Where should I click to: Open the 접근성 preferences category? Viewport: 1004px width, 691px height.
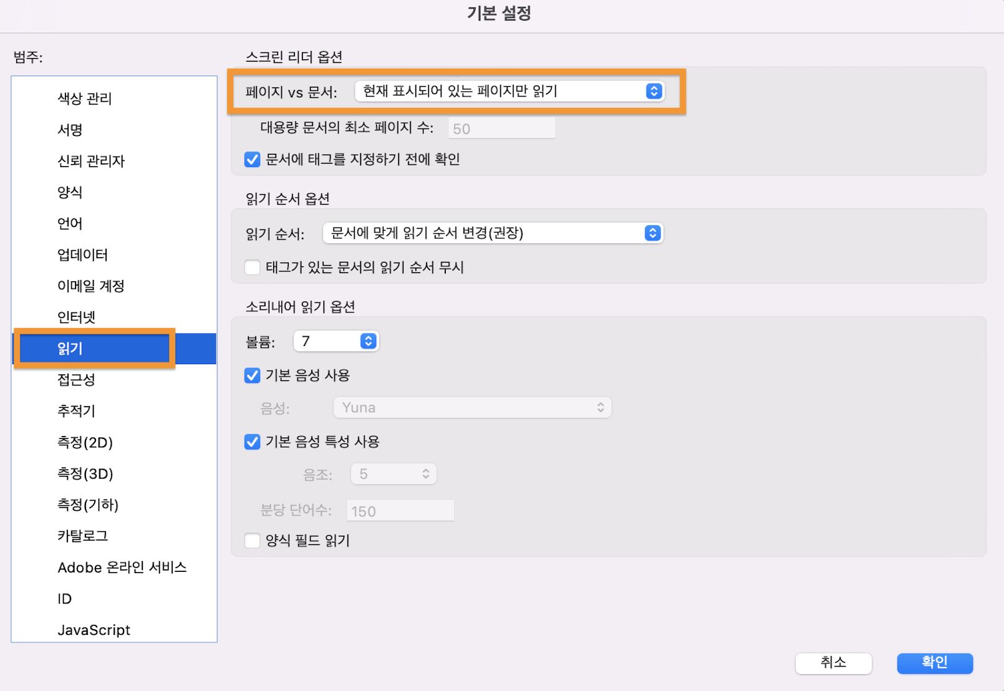[76, 380]
